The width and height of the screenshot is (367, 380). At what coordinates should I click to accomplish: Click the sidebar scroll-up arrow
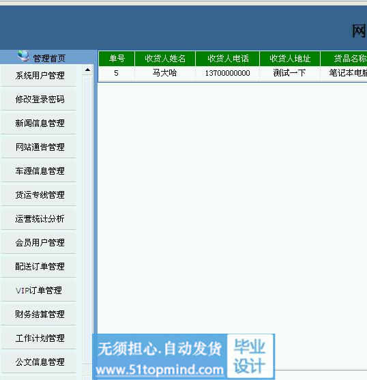88,70
